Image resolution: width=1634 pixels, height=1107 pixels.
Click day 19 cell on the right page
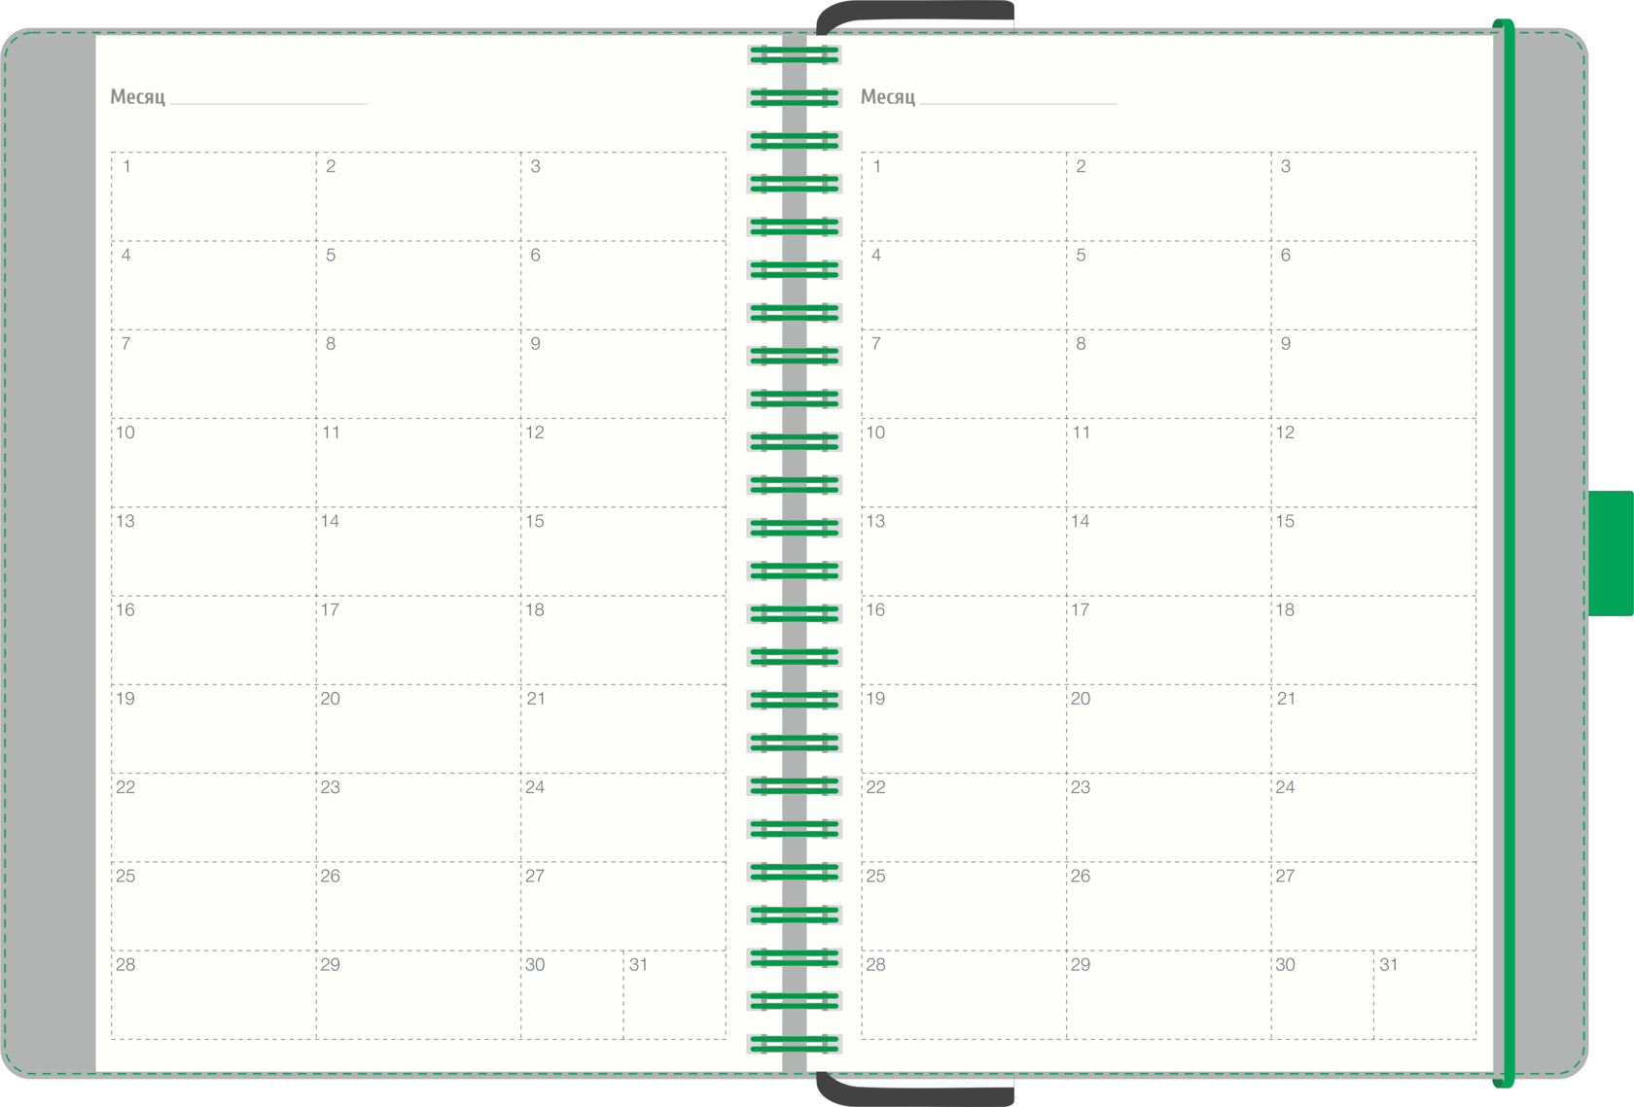pyautogui.click(x=964, y=729)
